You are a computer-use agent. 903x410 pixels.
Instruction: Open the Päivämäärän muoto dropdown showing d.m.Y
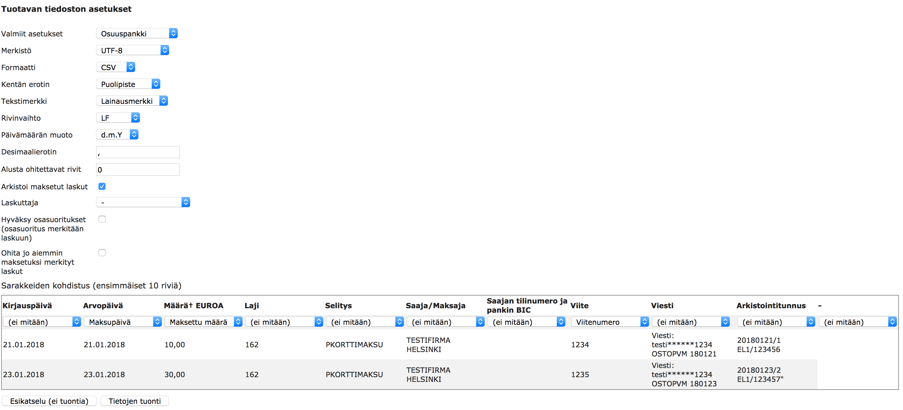click(x=117, y=134)
